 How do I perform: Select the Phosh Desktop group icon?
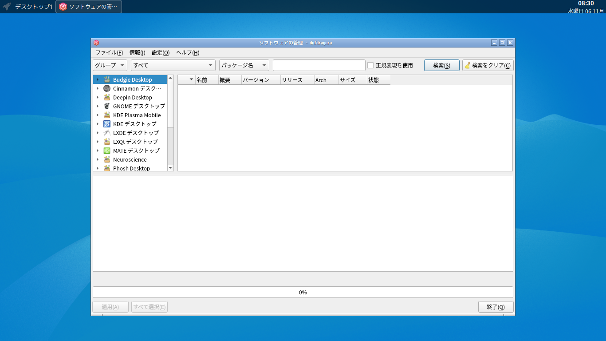click(x=107, y=168)
